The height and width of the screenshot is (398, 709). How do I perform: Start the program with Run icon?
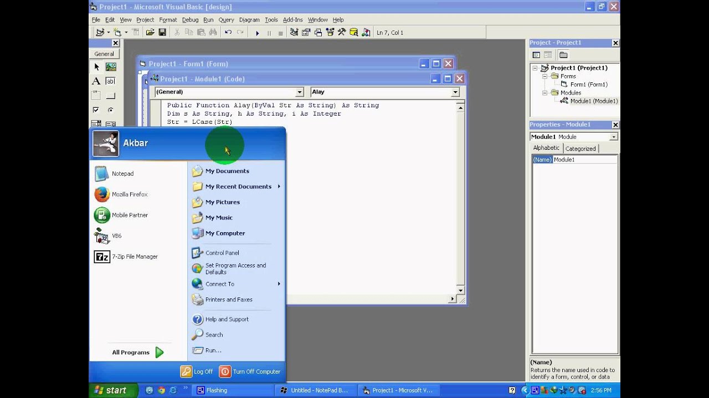(x=257, y=33)
